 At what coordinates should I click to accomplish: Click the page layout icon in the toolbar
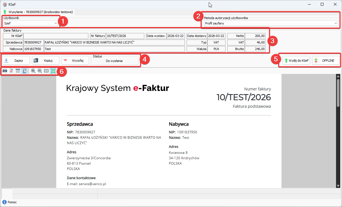coord(18,71)
